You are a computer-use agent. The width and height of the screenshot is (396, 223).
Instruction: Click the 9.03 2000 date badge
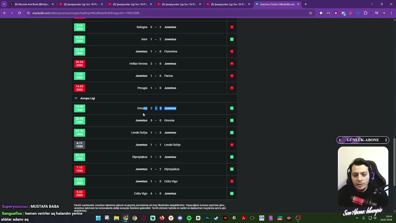[x=80, y=194]
